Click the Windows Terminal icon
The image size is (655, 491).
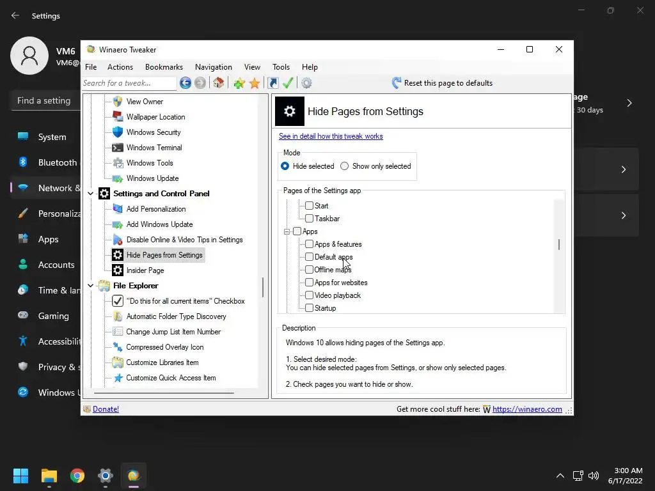coord(118,148)
